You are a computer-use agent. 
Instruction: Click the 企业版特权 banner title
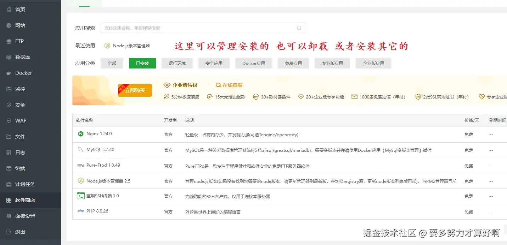click(185, 85)
